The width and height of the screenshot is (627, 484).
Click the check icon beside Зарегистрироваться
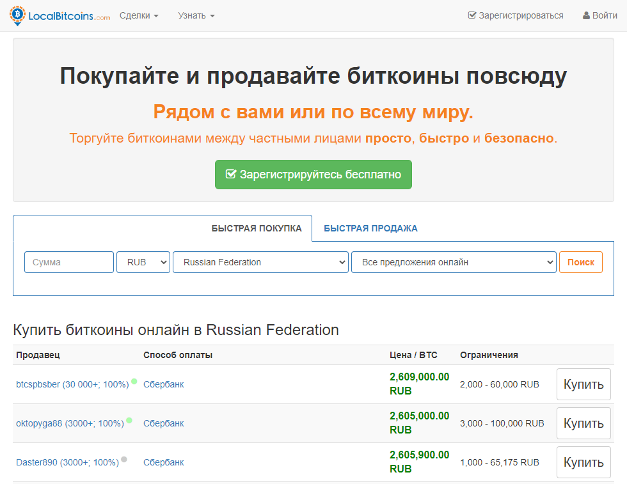[472, 15]
